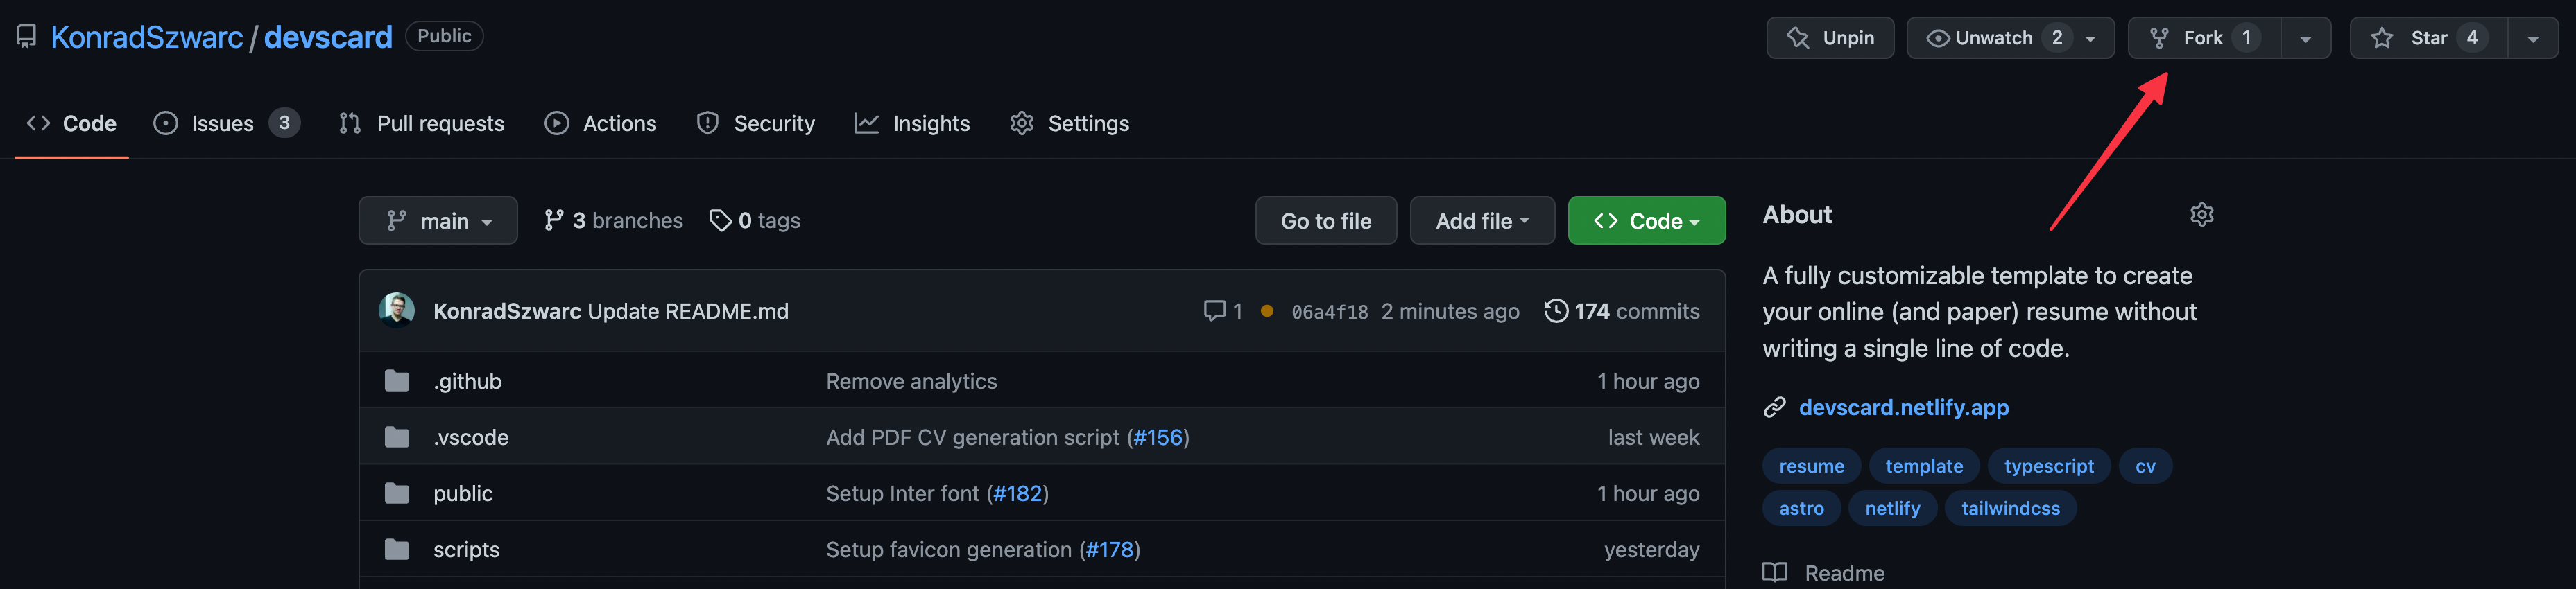Open the Readme book icon link
The height and width of the screenshot is (589, 2576).
[x=1775, y=572]
